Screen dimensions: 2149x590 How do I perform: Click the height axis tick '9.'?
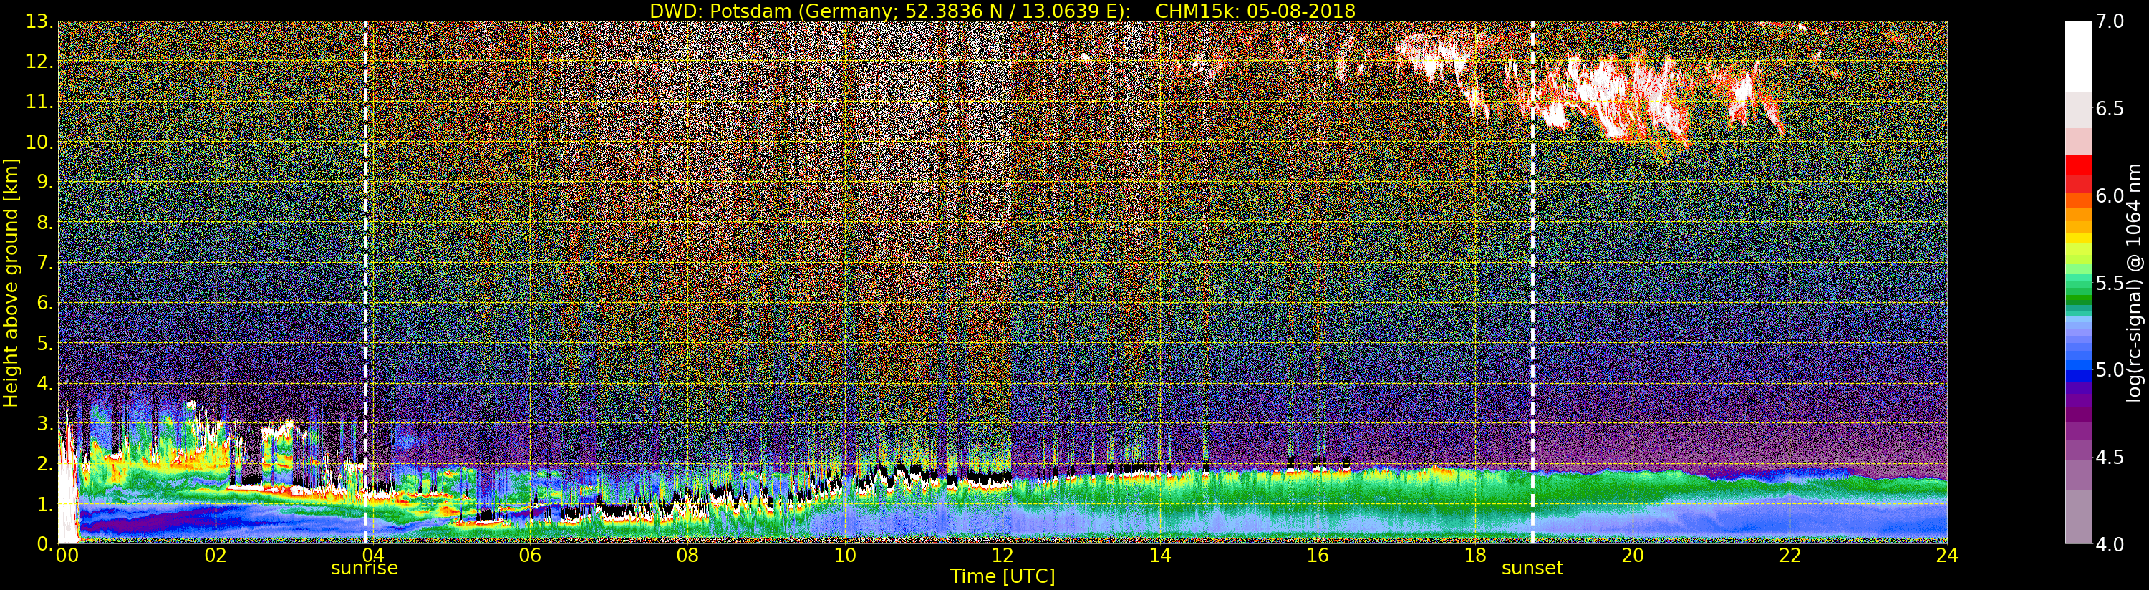44,182
